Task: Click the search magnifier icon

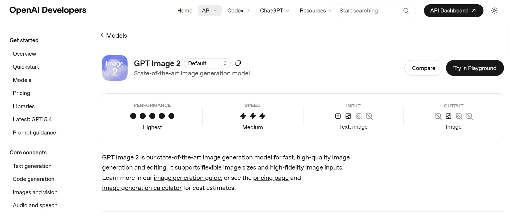Action: [x=406, y=11]
